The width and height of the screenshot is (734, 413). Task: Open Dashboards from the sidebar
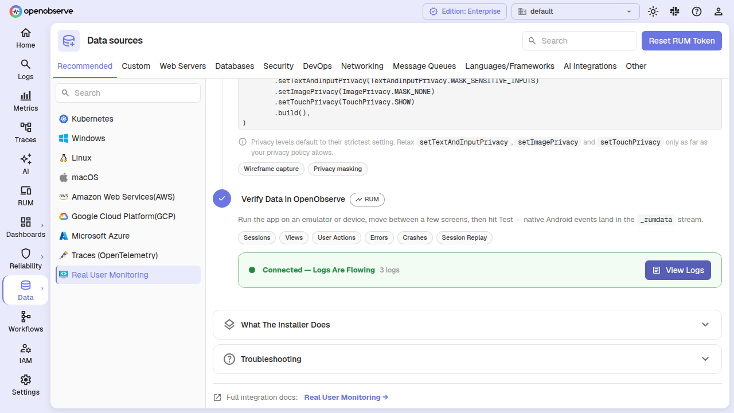[25, 228]
